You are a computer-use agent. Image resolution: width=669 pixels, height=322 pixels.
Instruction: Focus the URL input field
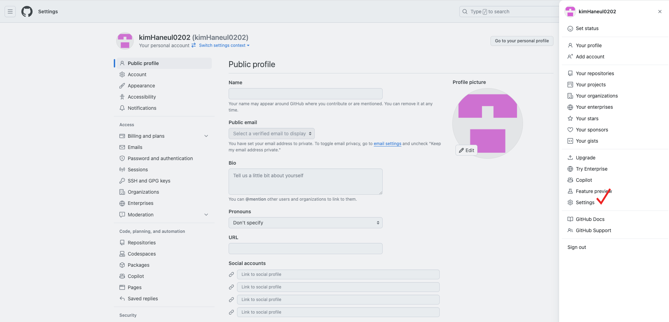(x=306, y=249)
